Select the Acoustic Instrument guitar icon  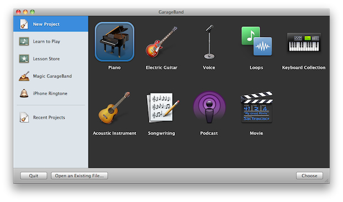114,108
